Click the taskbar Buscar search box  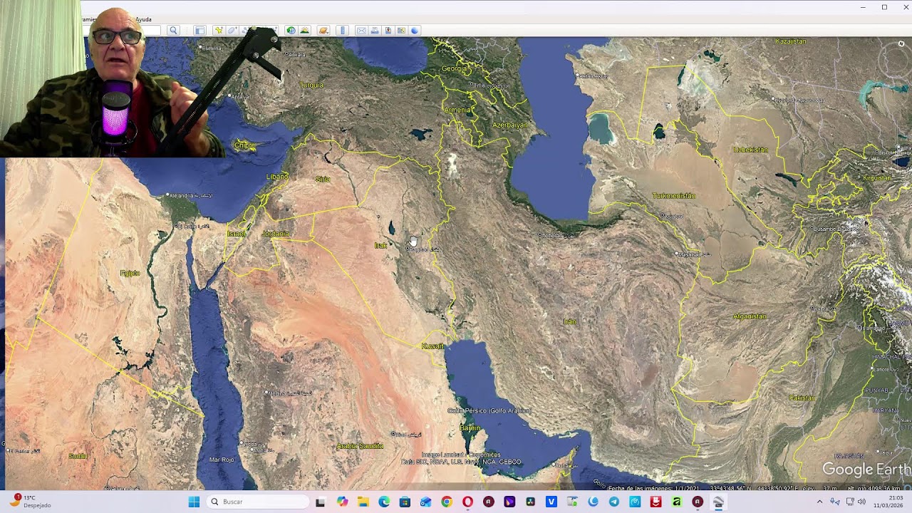(x=258, y=502)
